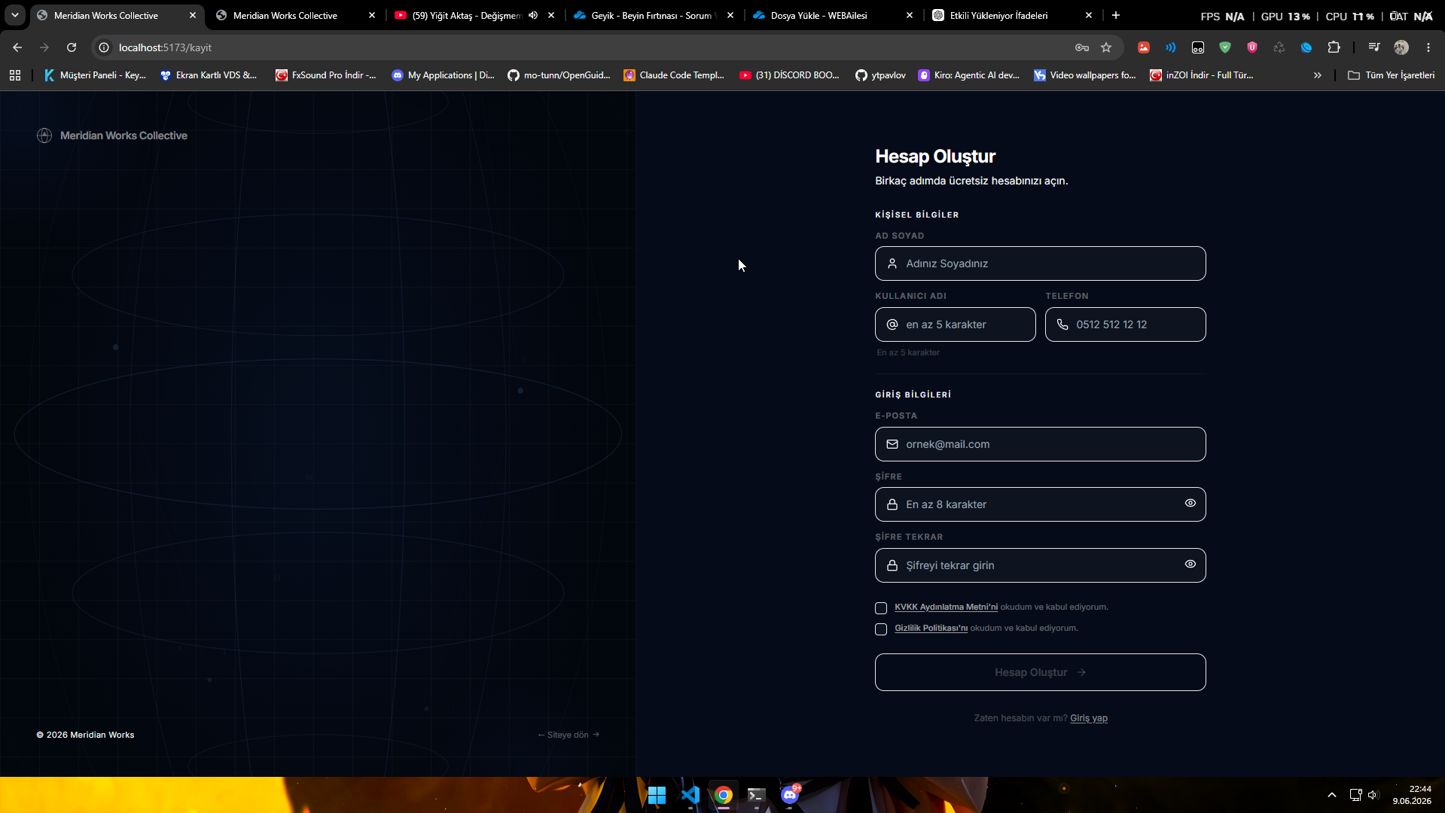Open the Gizlilik Politikası'nı link
This screenshot has width=1445, height=813.
931,628
